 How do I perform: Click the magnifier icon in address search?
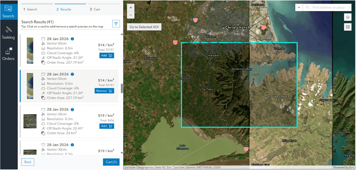(x=307, y=8)
